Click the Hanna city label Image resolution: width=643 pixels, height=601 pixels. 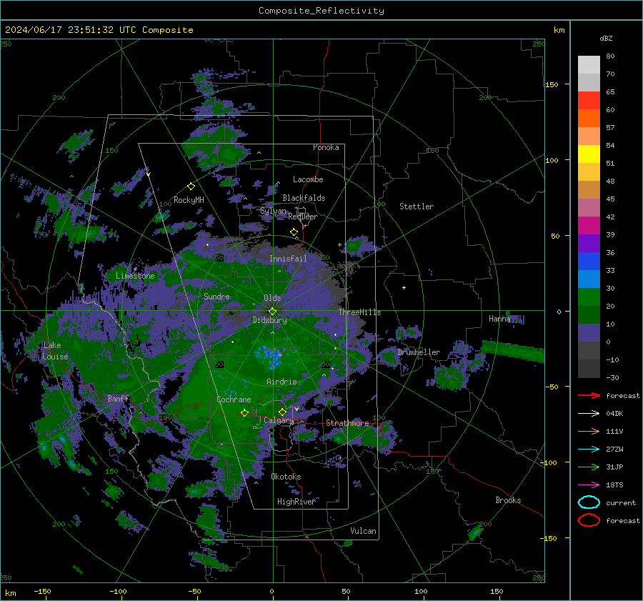499,319
